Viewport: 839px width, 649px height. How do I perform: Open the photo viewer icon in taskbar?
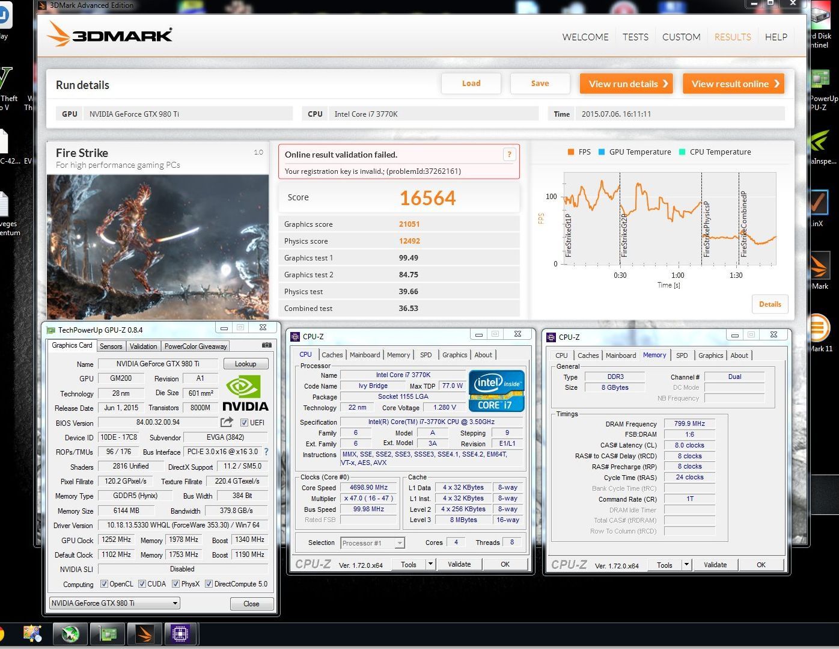(x=32, y=634)
